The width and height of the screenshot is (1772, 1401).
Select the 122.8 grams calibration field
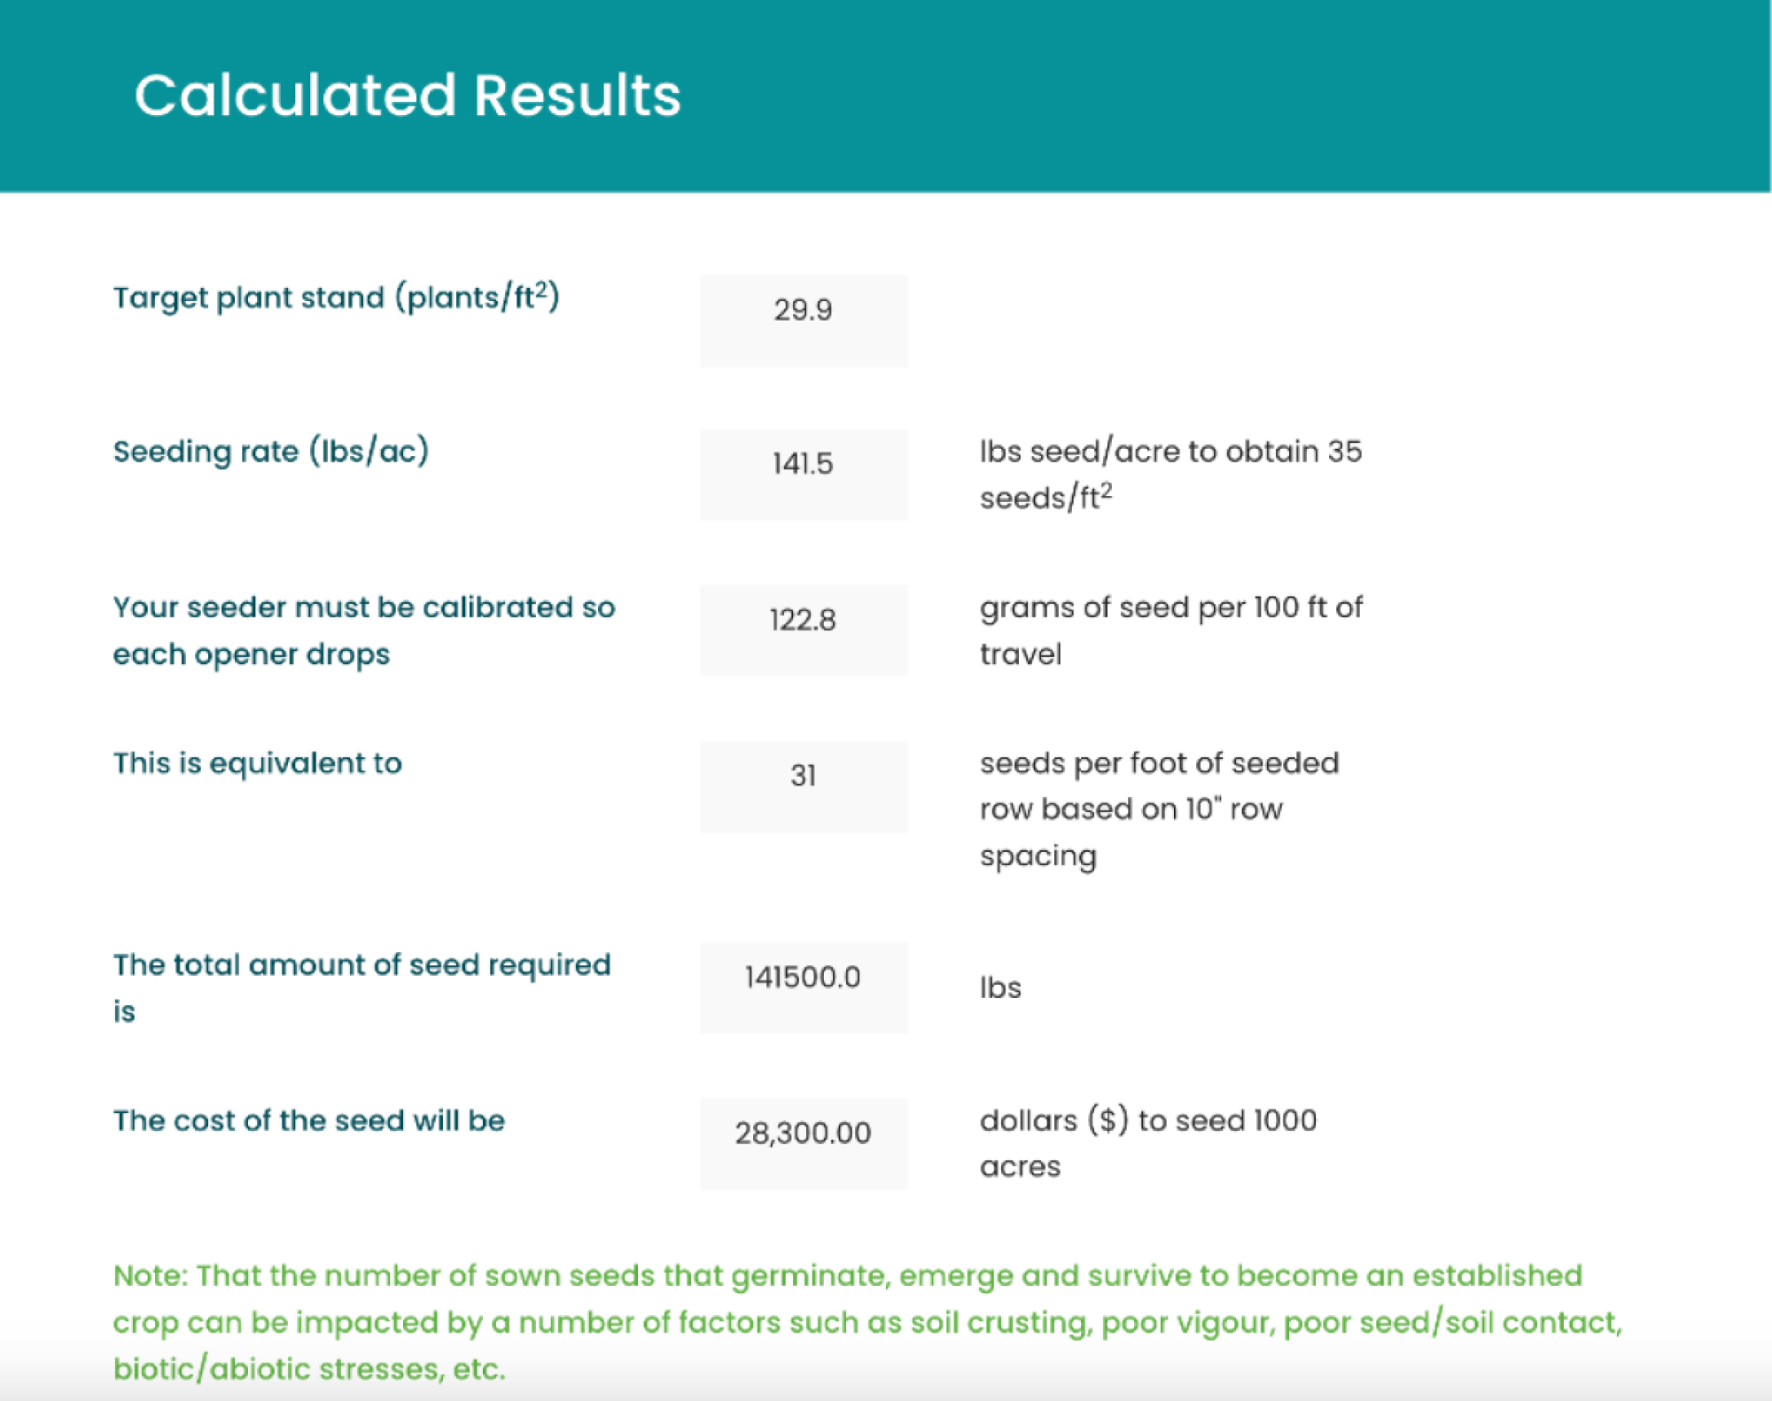tap(803, 630)
